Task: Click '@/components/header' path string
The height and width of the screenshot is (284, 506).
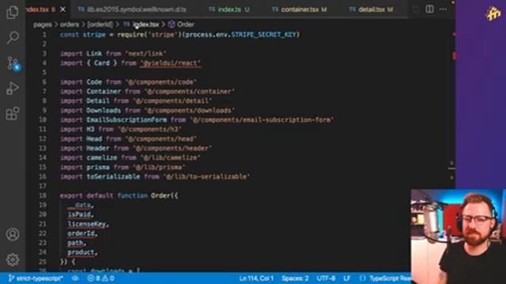Action: (172, 148)
